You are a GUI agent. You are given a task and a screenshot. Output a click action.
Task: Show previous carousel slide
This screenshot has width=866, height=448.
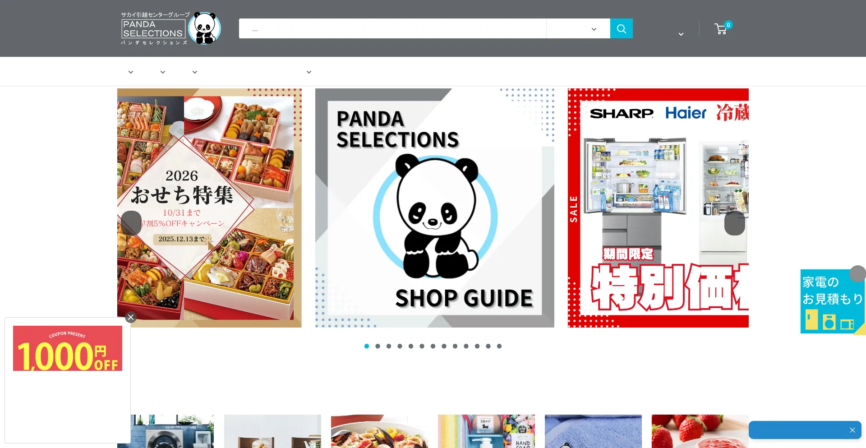131,223
